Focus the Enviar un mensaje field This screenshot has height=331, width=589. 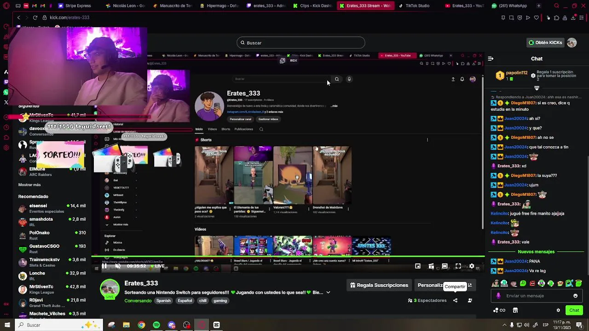(537, 296)
